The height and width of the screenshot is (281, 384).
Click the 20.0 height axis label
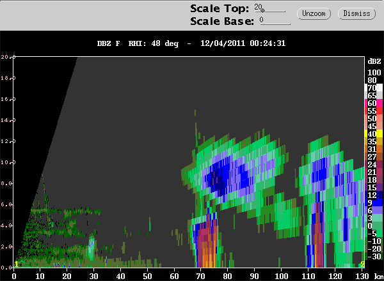(x=8, y=57)
